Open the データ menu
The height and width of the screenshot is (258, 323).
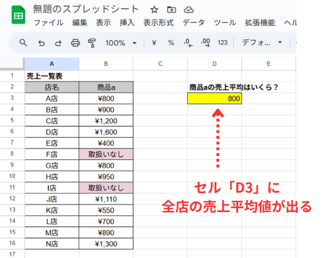pos(193,23)
